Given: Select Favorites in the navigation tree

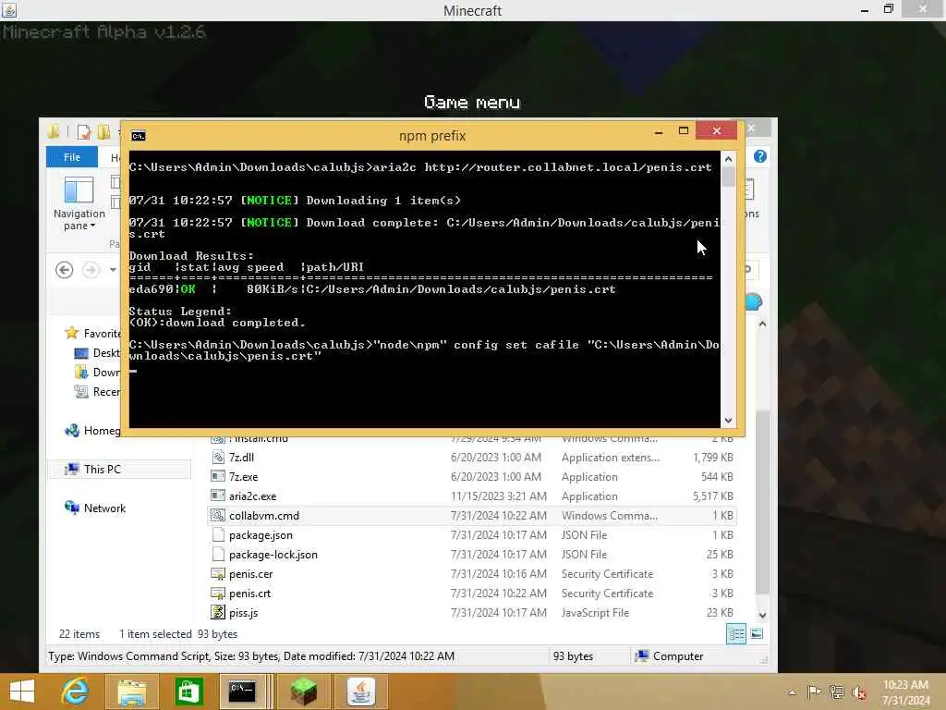Looking at the screenshot, I should [x=93, y=333].
